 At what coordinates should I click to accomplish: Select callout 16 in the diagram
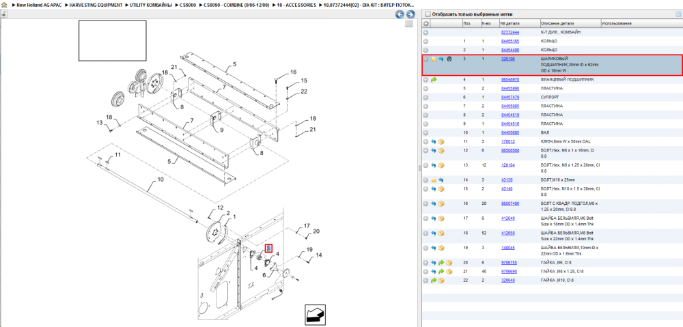click(x=293, y=72)
